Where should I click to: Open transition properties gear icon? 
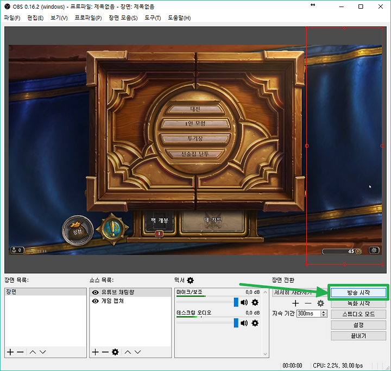click(x=320, y=304)
